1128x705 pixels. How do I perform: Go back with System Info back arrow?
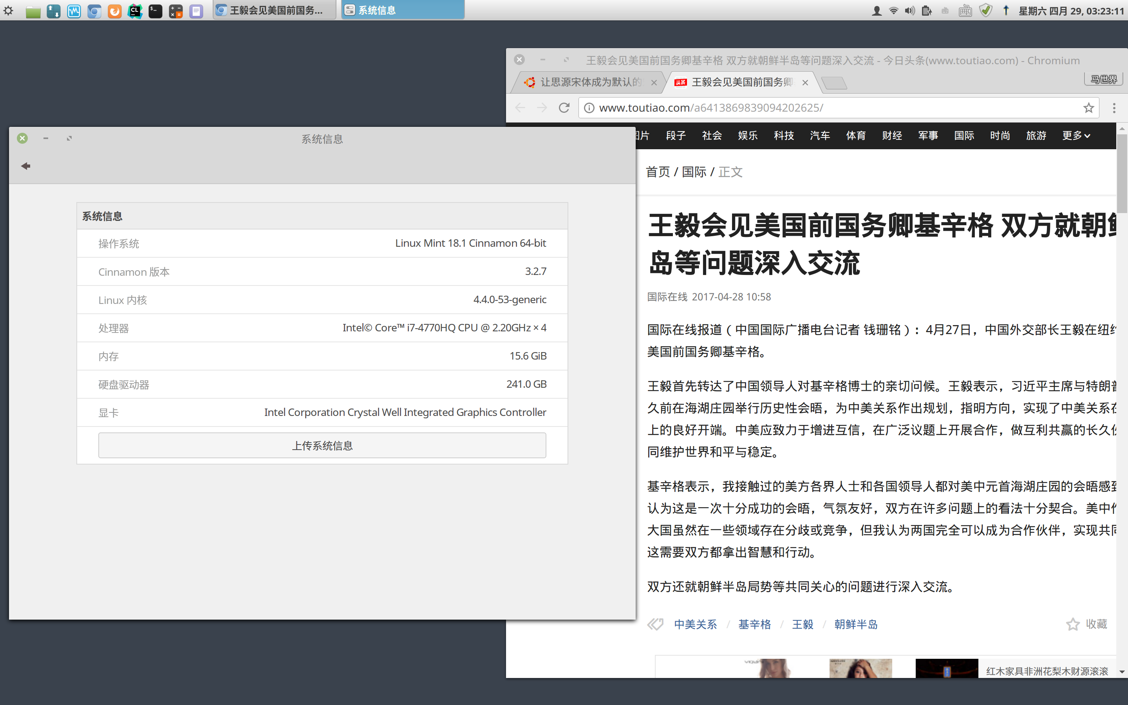[x=25, y=166]
